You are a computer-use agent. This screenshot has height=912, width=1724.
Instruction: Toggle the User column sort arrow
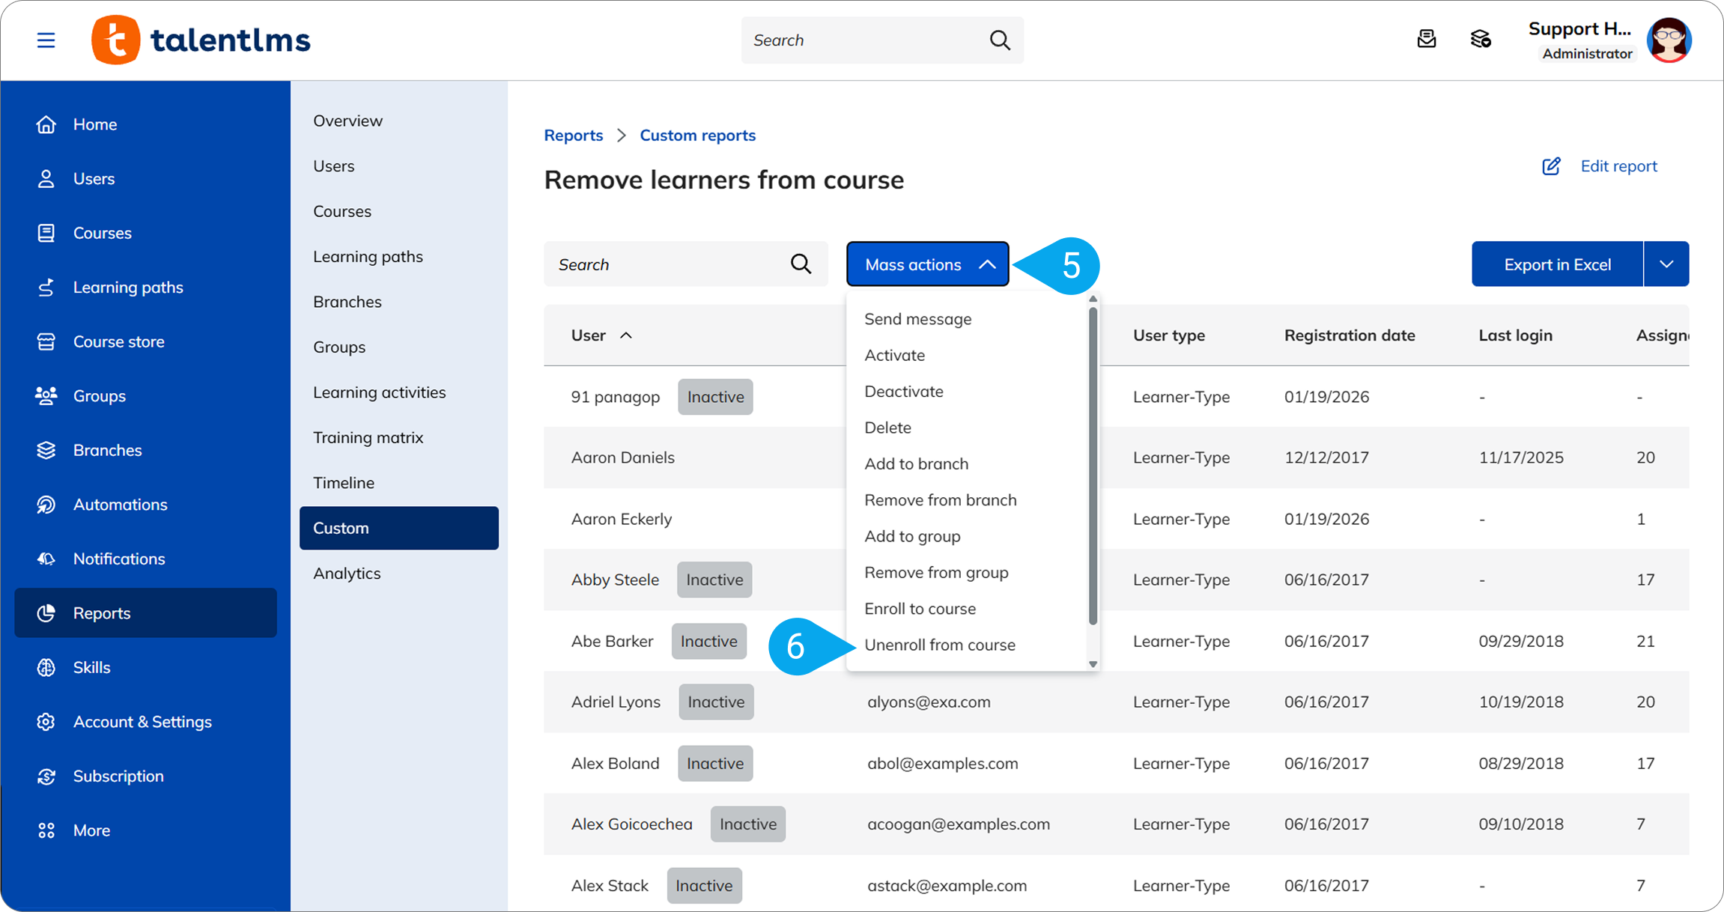point(626,335)
